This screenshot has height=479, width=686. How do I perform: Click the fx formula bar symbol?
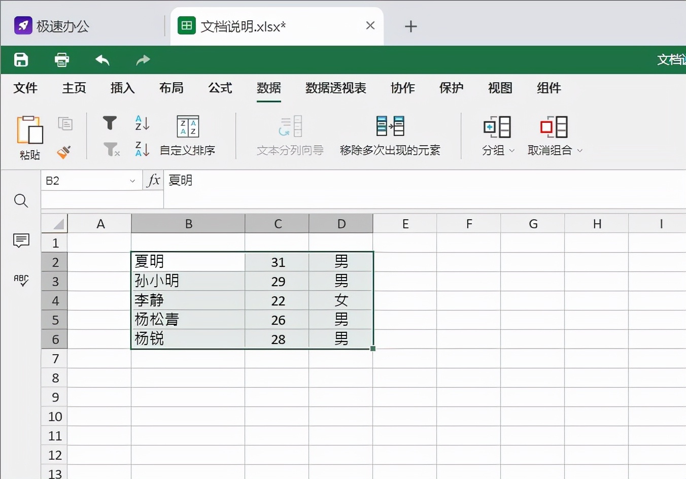coord(153,180)
